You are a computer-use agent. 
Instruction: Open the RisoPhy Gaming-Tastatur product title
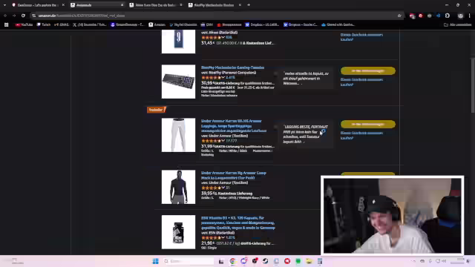tap(232, 67)
